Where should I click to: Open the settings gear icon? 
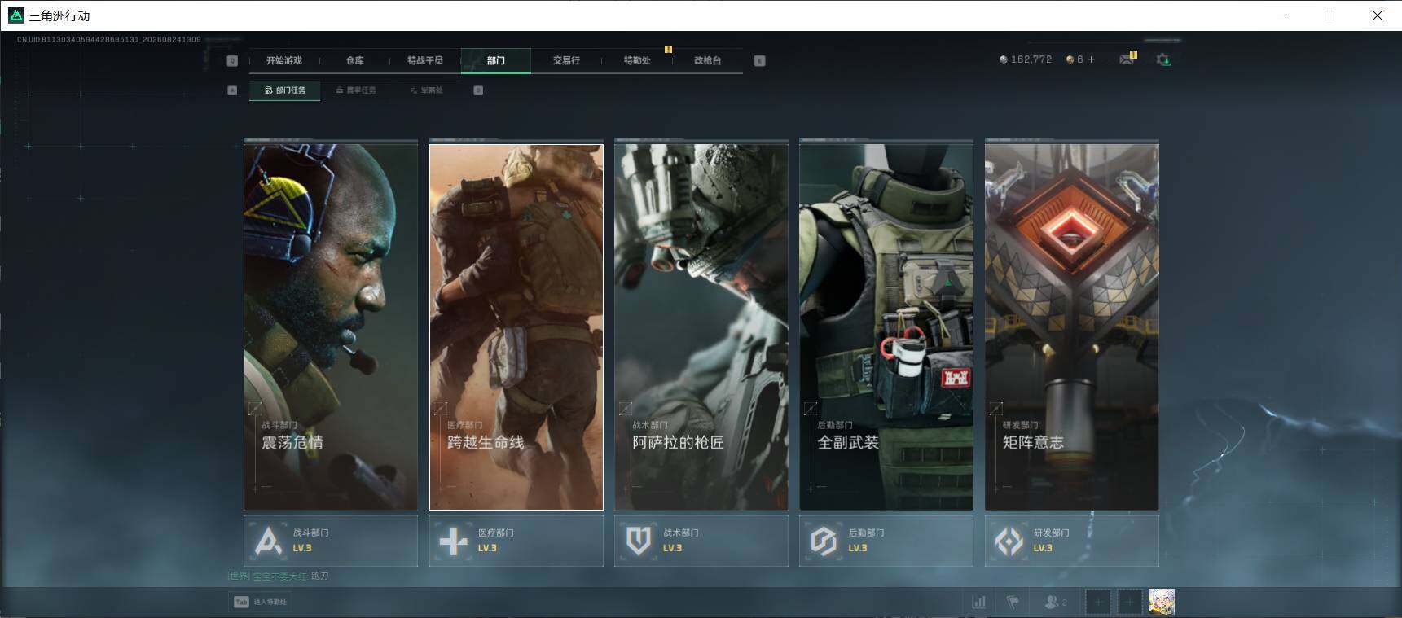pos(1163,59)
